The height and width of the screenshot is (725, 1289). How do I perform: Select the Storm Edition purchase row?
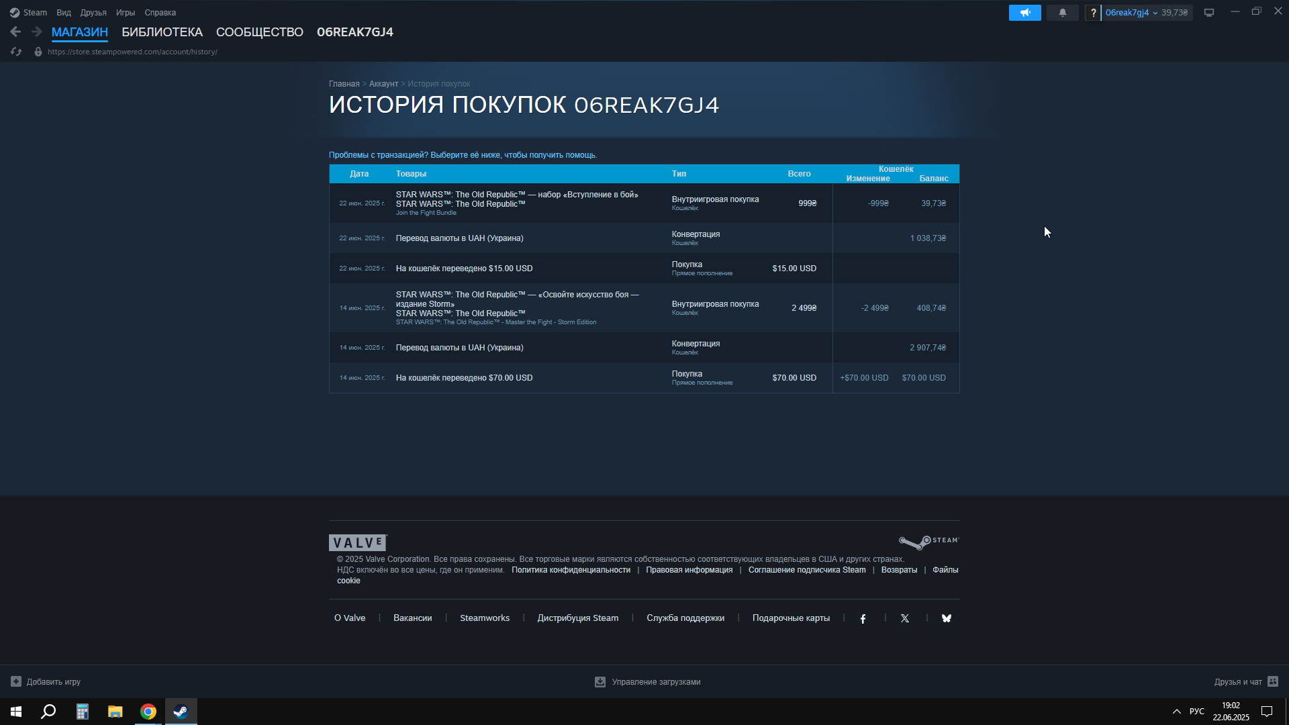coord(644,308)
